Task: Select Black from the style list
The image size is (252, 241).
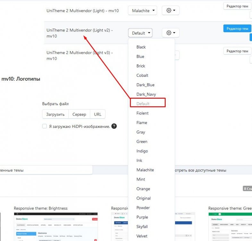Action: click(x=141, y=47)
